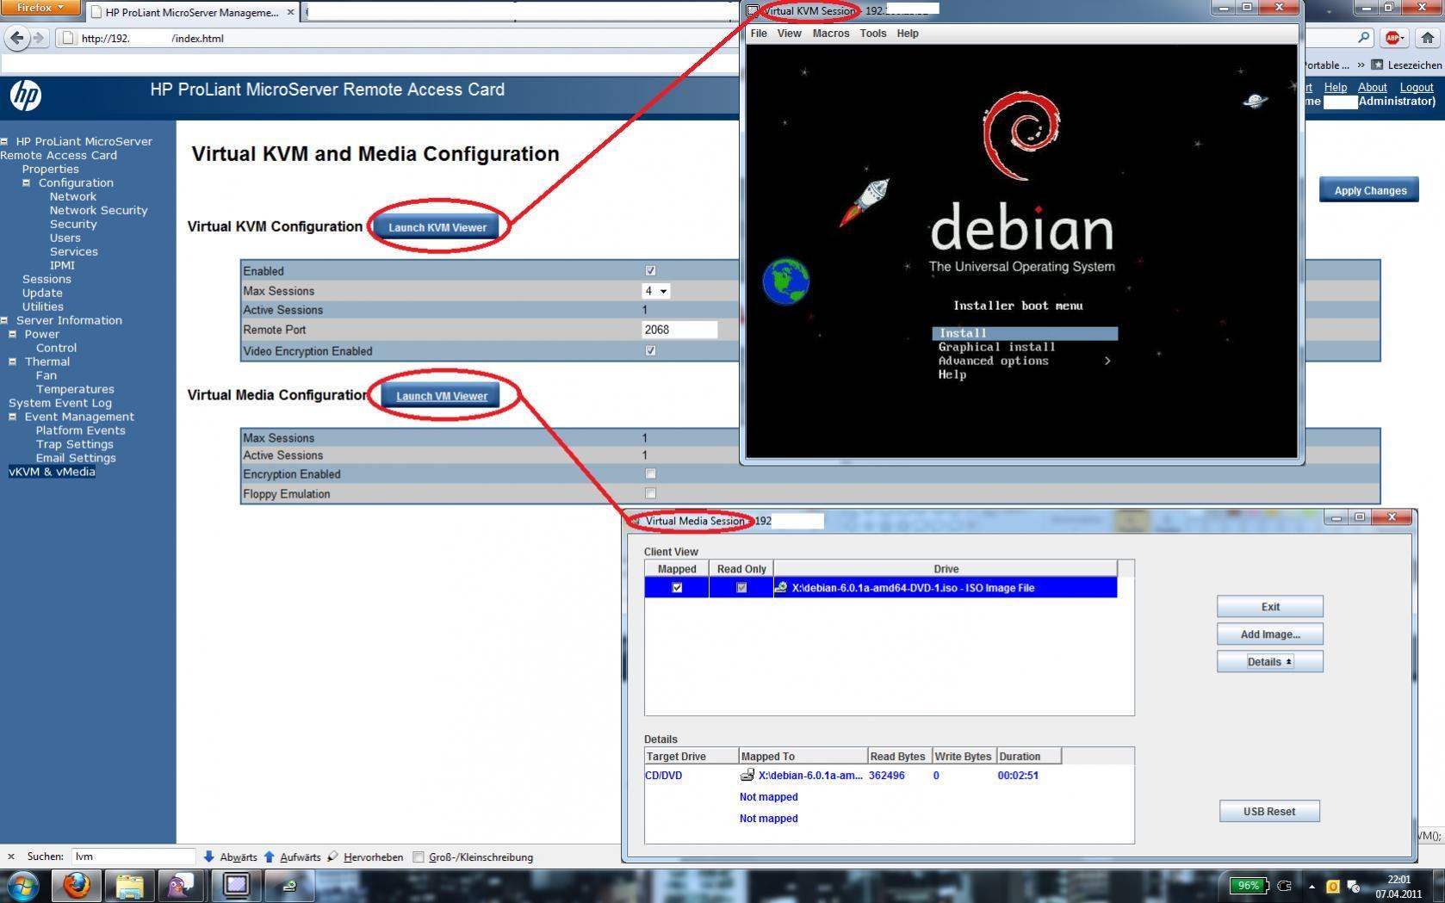This screenshot has height=903, width=1445.
Task: Click the About link
Action: (x=1372, y=87)
